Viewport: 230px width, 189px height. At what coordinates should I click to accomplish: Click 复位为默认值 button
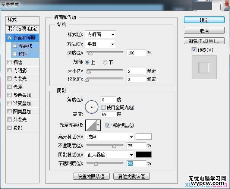[132, 176]
